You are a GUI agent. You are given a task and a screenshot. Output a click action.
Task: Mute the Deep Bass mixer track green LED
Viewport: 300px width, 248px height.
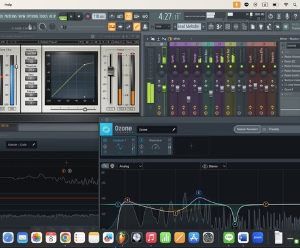[x=208, y=67]
